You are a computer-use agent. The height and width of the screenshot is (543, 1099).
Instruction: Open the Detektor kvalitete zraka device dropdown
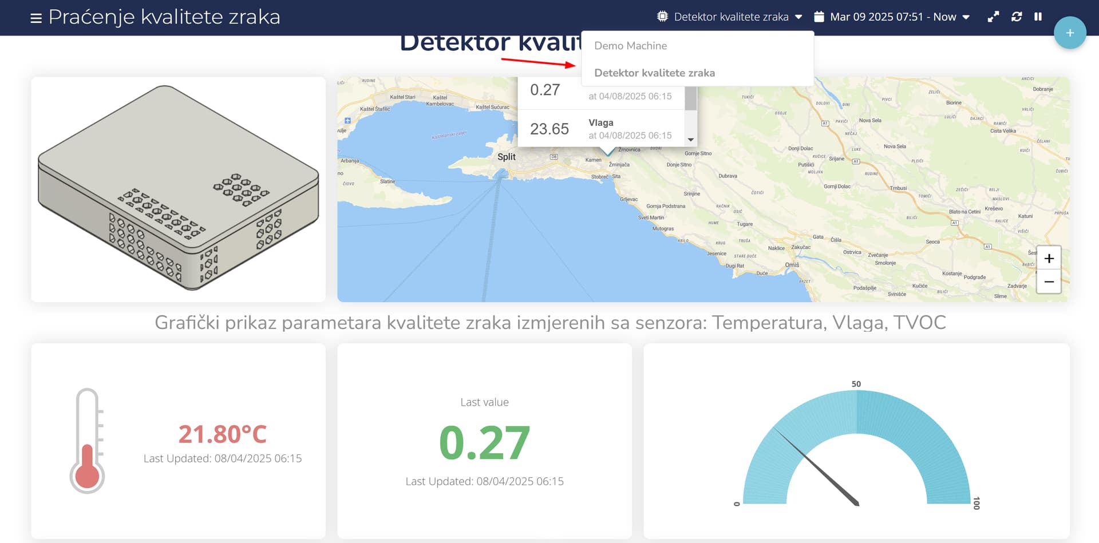[730, 17]
